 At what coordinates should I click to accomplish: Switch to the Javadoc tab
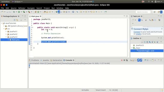[45, 60]
